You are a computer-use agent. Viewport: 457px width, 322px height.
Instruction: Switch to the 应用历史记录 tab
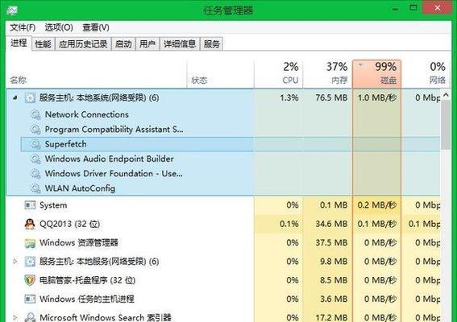(x=83, y=44)
